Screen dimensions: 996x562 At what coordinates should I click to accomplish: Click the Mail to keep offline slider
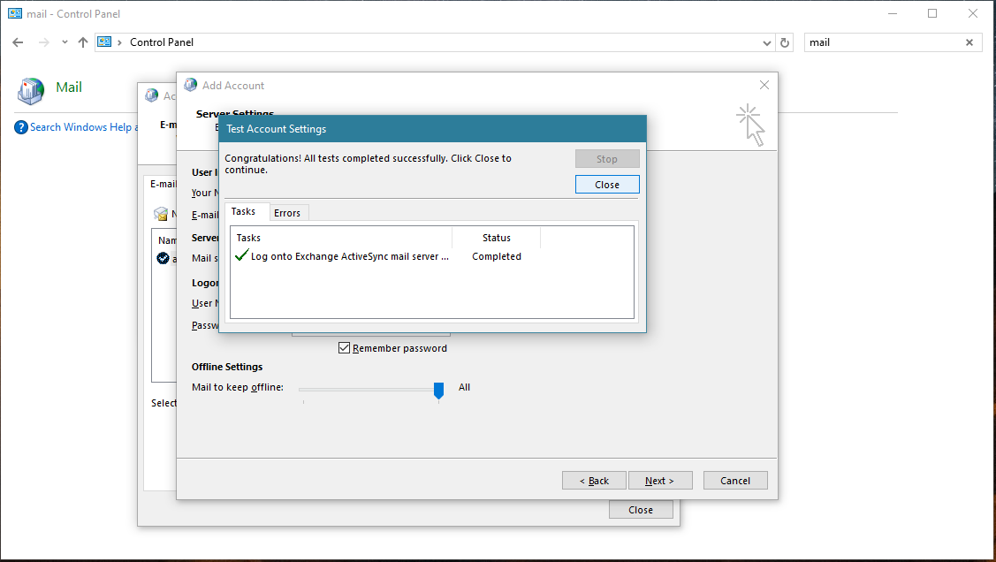[438, 389]
